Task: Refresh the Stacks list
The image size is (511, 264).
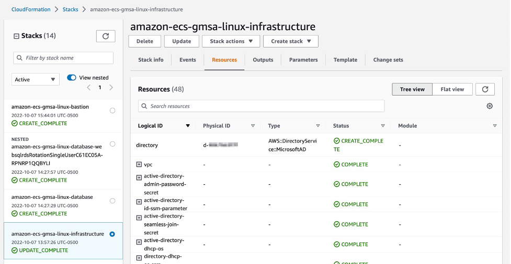Action: pyautogui.click(x=106, y=36)
